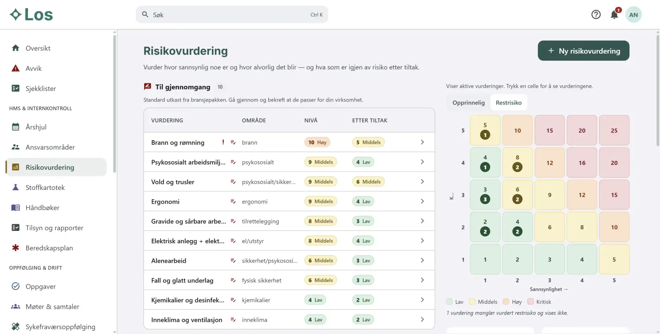Click the 10 Høy level badge

tap(317, 142)
